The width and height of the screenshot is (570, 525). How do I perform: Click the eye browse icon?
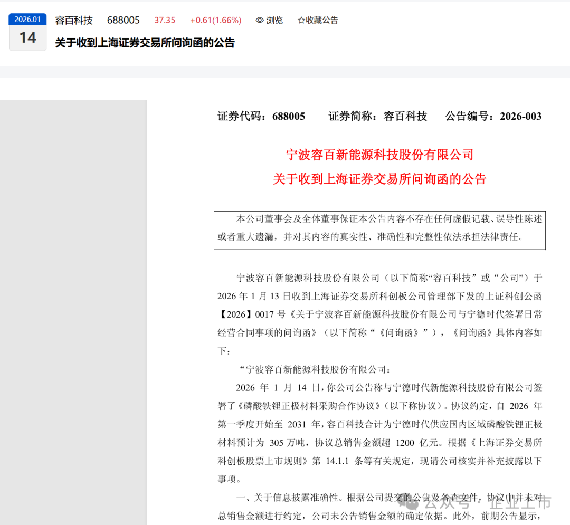click(x=260, y=21)
